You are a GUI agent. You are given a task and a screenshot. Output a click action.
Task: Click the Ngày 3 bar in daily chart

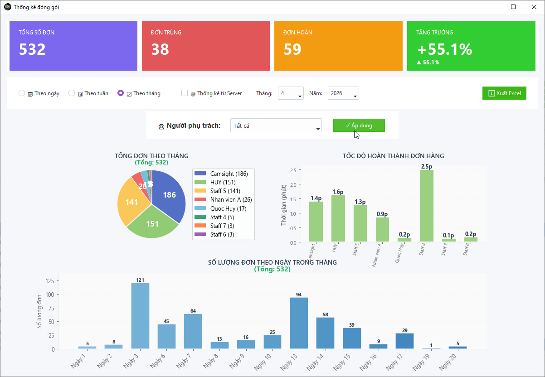[140, 315]
